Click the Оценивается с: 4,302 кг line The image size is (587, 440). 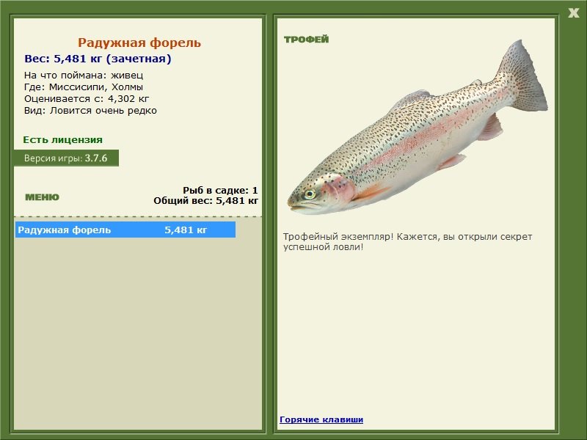coord(87,99)
